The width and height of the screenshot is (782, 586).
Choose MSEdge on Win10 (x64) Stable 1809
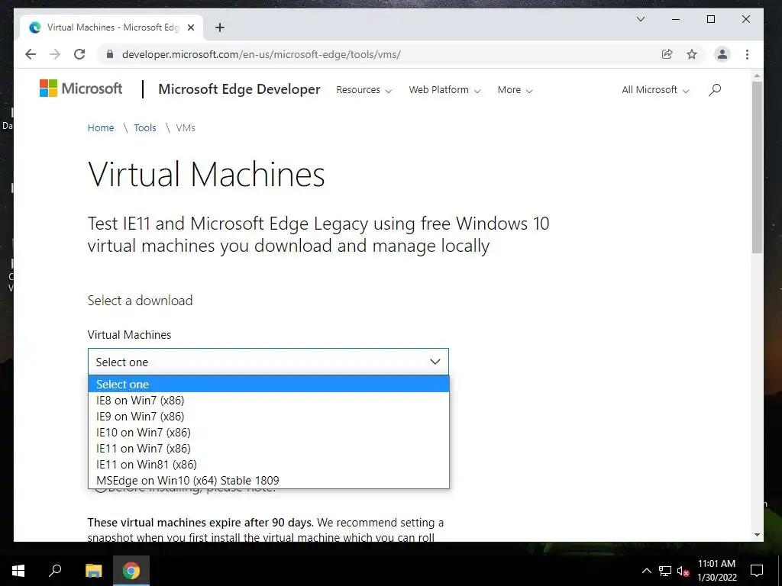click(268, 481)
